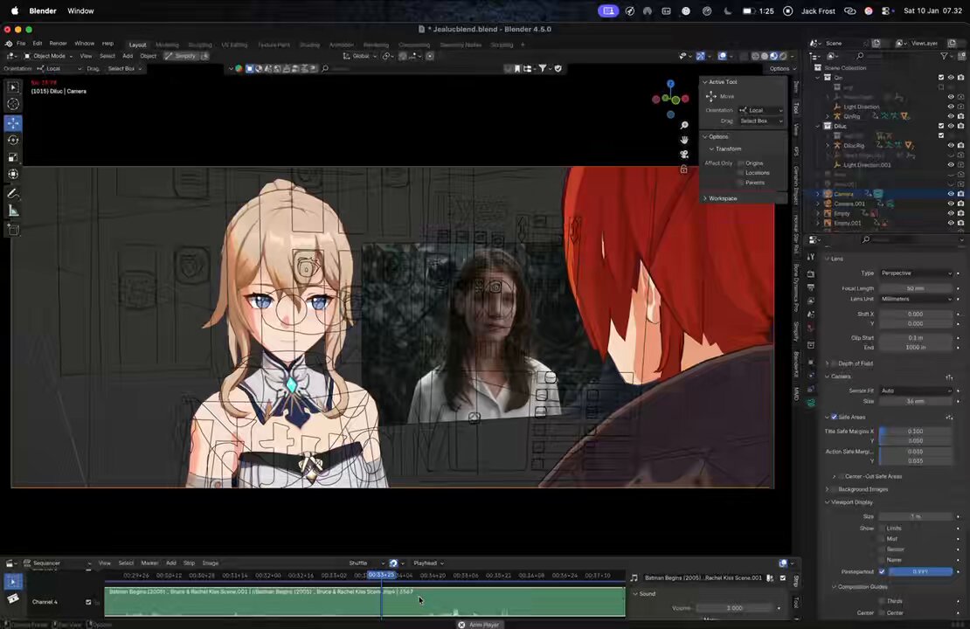
Task: Open the Add menu in viewport header
Action: pyautogui.click(x=128, y=56)
